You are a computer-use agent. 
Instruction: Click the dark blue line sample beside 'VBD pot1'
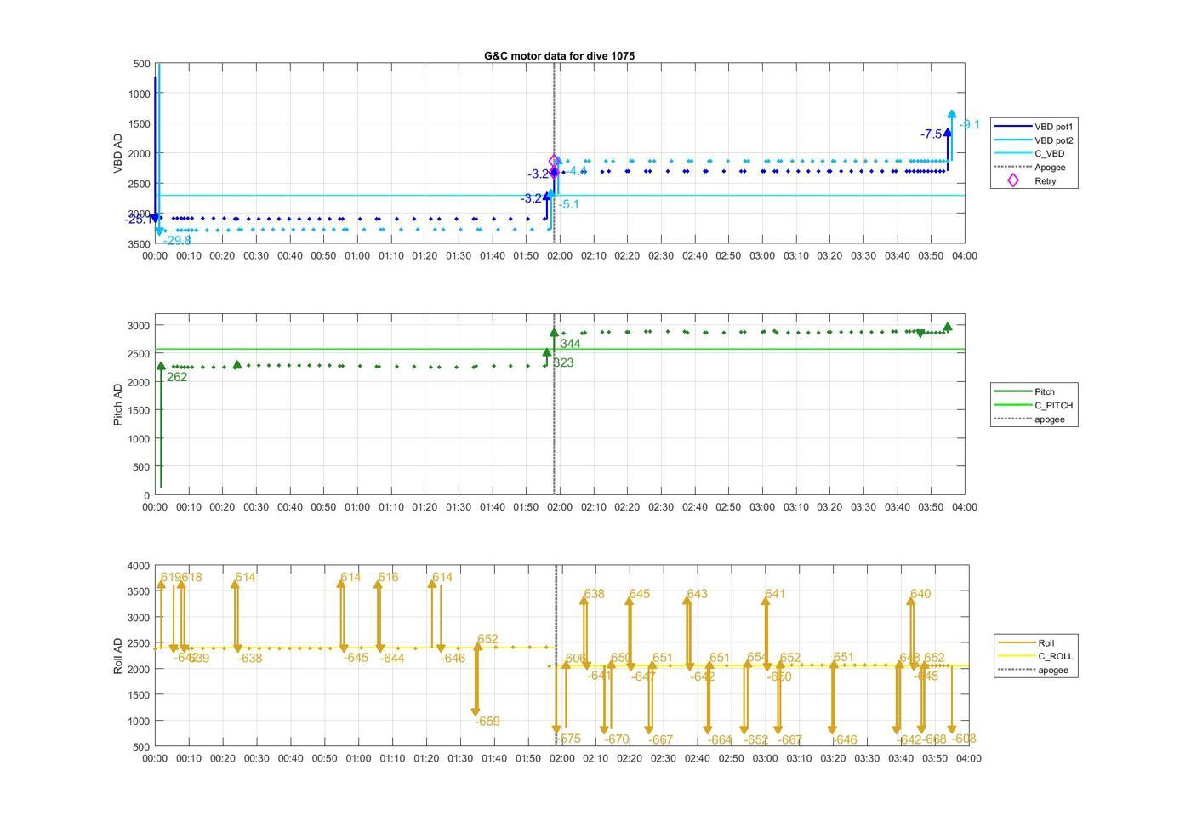(1012, 127)
